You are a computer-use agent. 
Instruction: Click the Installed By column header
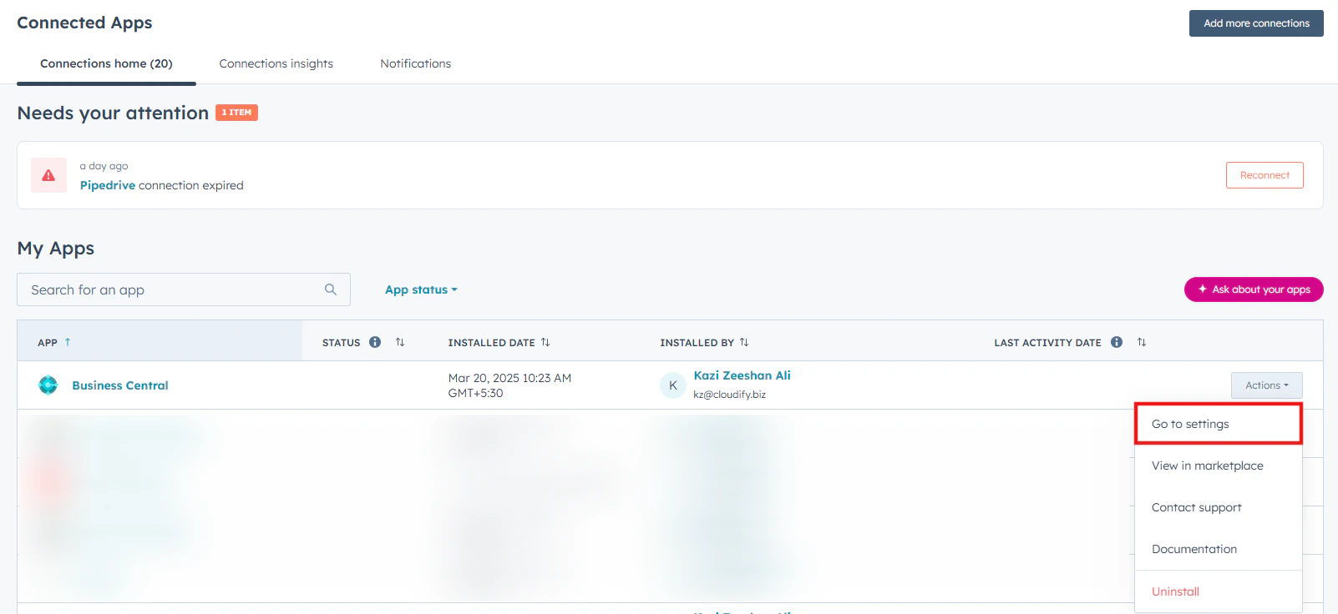tap(697, 343)
